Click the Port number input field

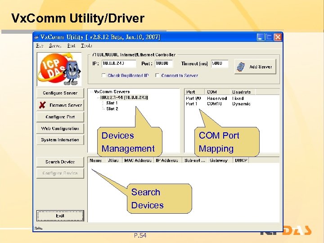coord(164,63)
